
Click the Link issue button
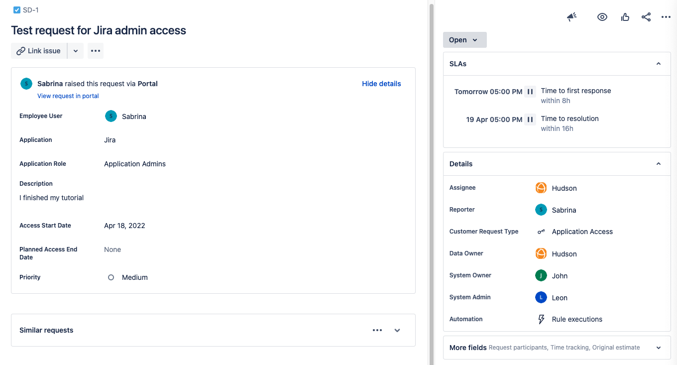click(39, 51)
